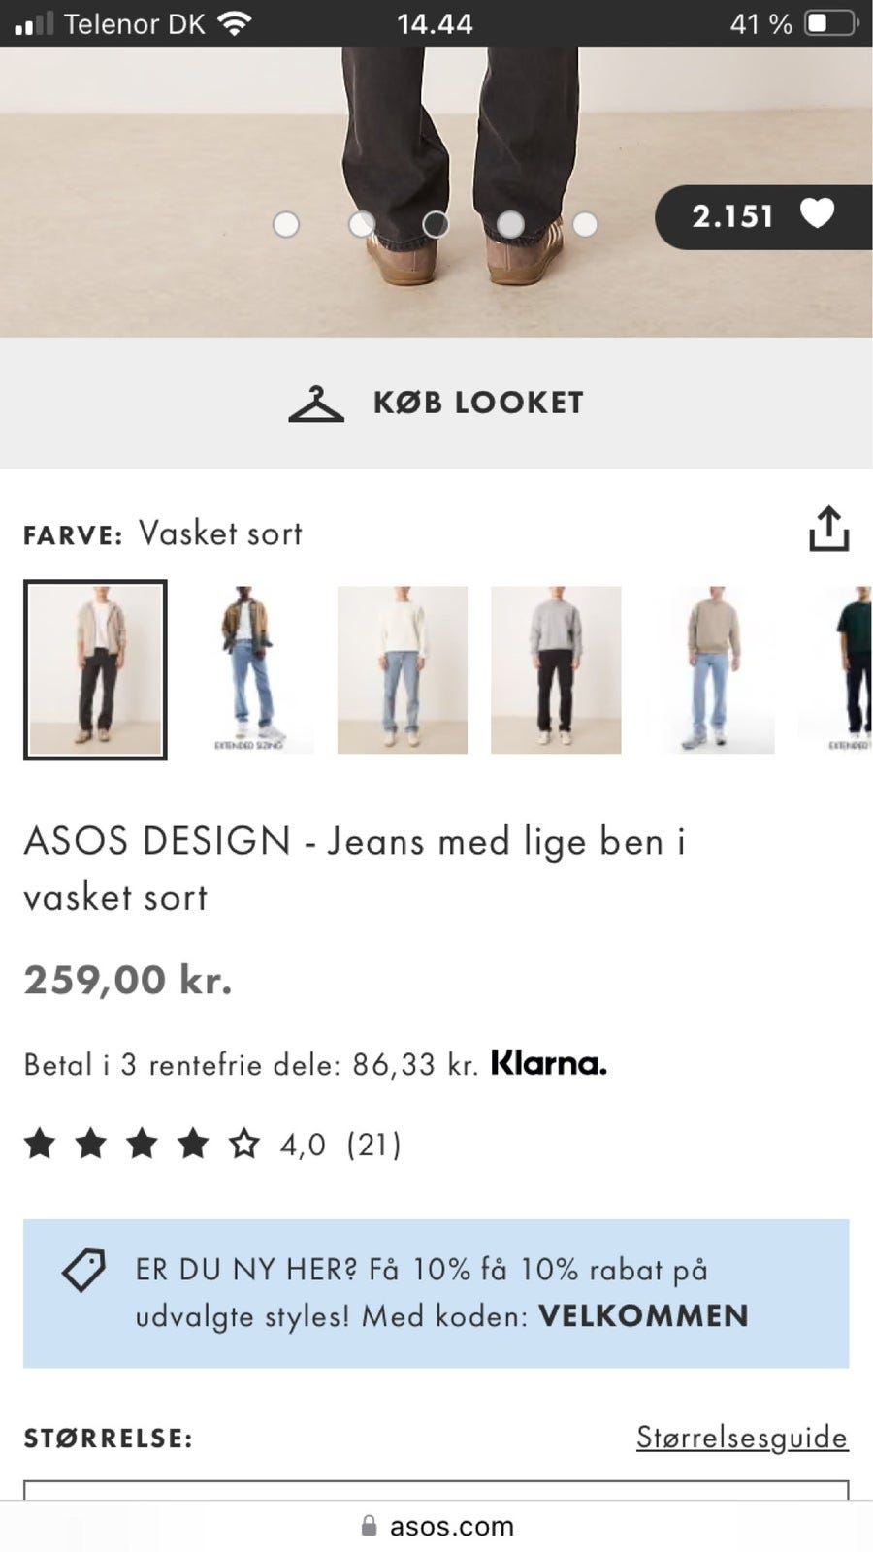Open the Størrelsesguide link

click(742, 1437)
